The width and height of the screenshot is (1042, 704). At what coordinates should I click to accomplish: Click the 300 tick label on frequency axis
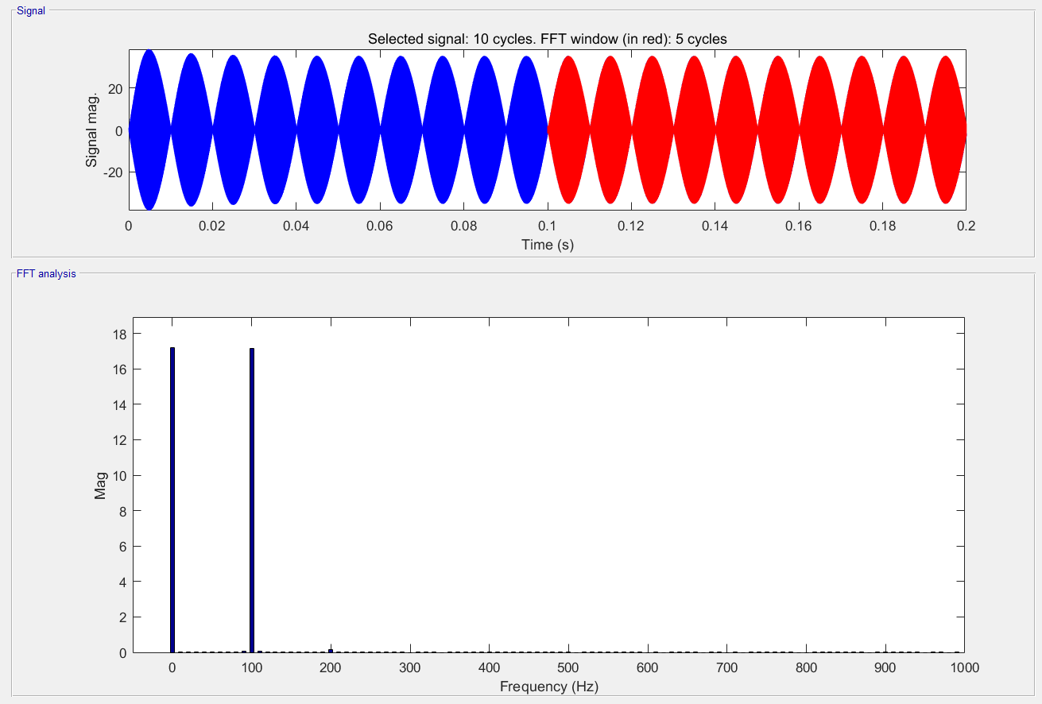point(410,668)
